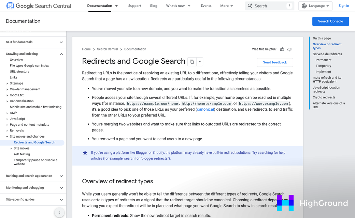Click the Send feedback button
355x218 pixels.
point(275,62)
